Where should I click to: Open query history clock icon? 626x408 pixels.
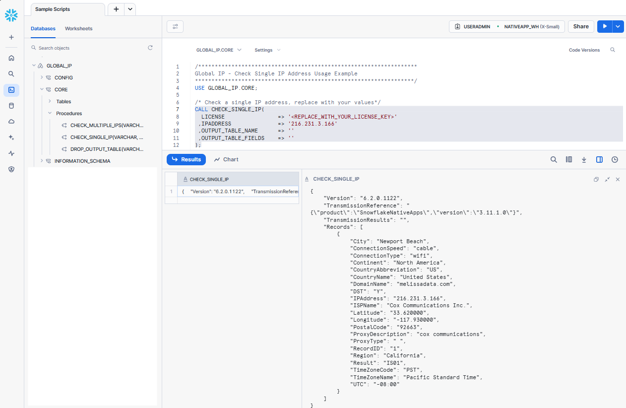click(x=615, y=159)
